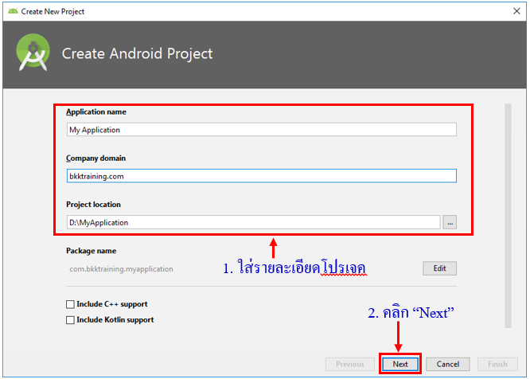Click the small Android icon in title bar
Screen dimensions: 530x379
coord(11,12)
